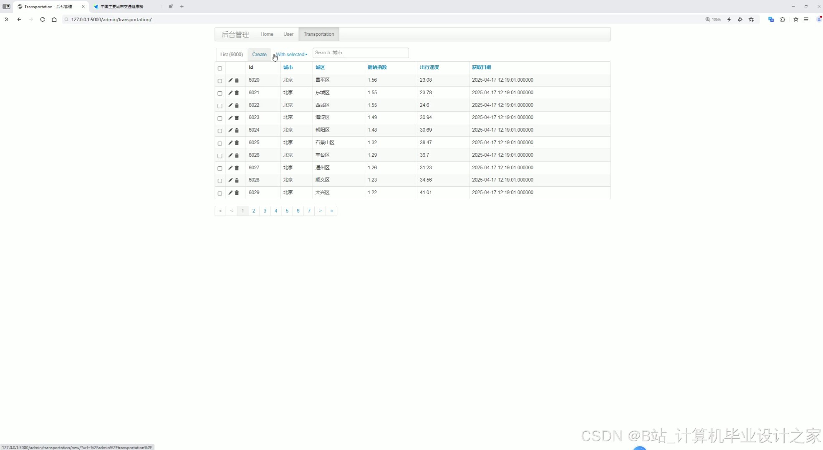This screenshot has width=823, height=450.
Task: Edit record 6026 with the pencil icon
Action: (x=230, y=155)
